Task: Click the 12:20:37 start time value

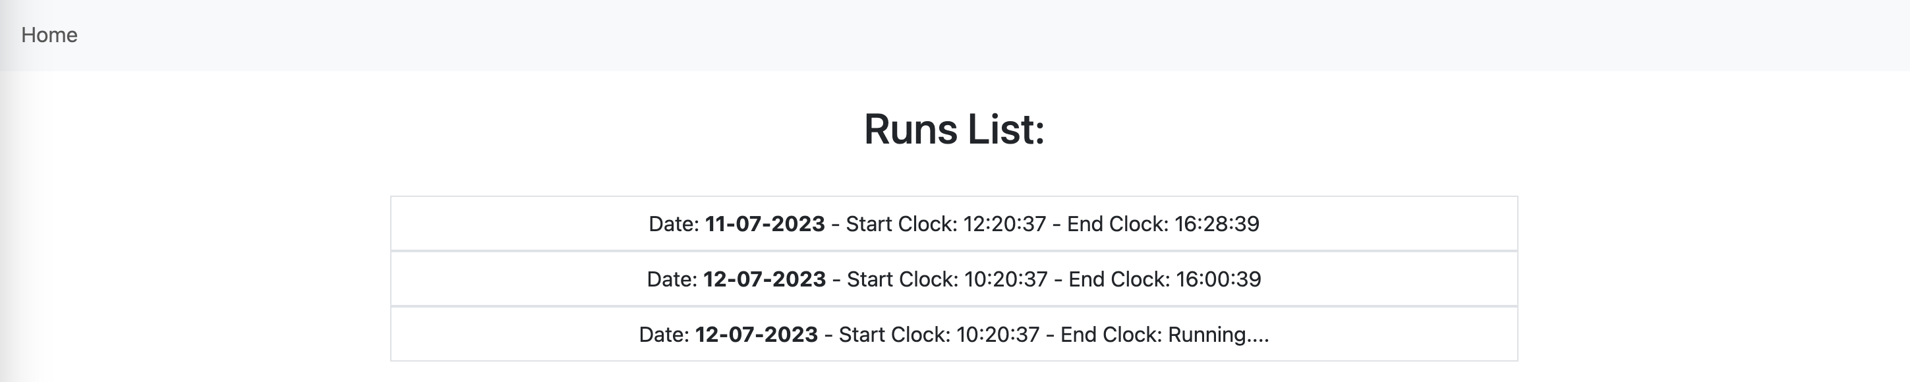Action: 1004,223
